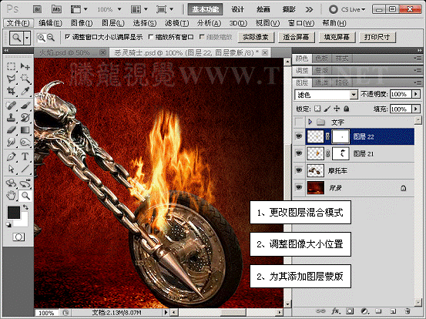Hide layer 图层 21
This screenshot has height=319, width=426.
[x=299, y=153]
